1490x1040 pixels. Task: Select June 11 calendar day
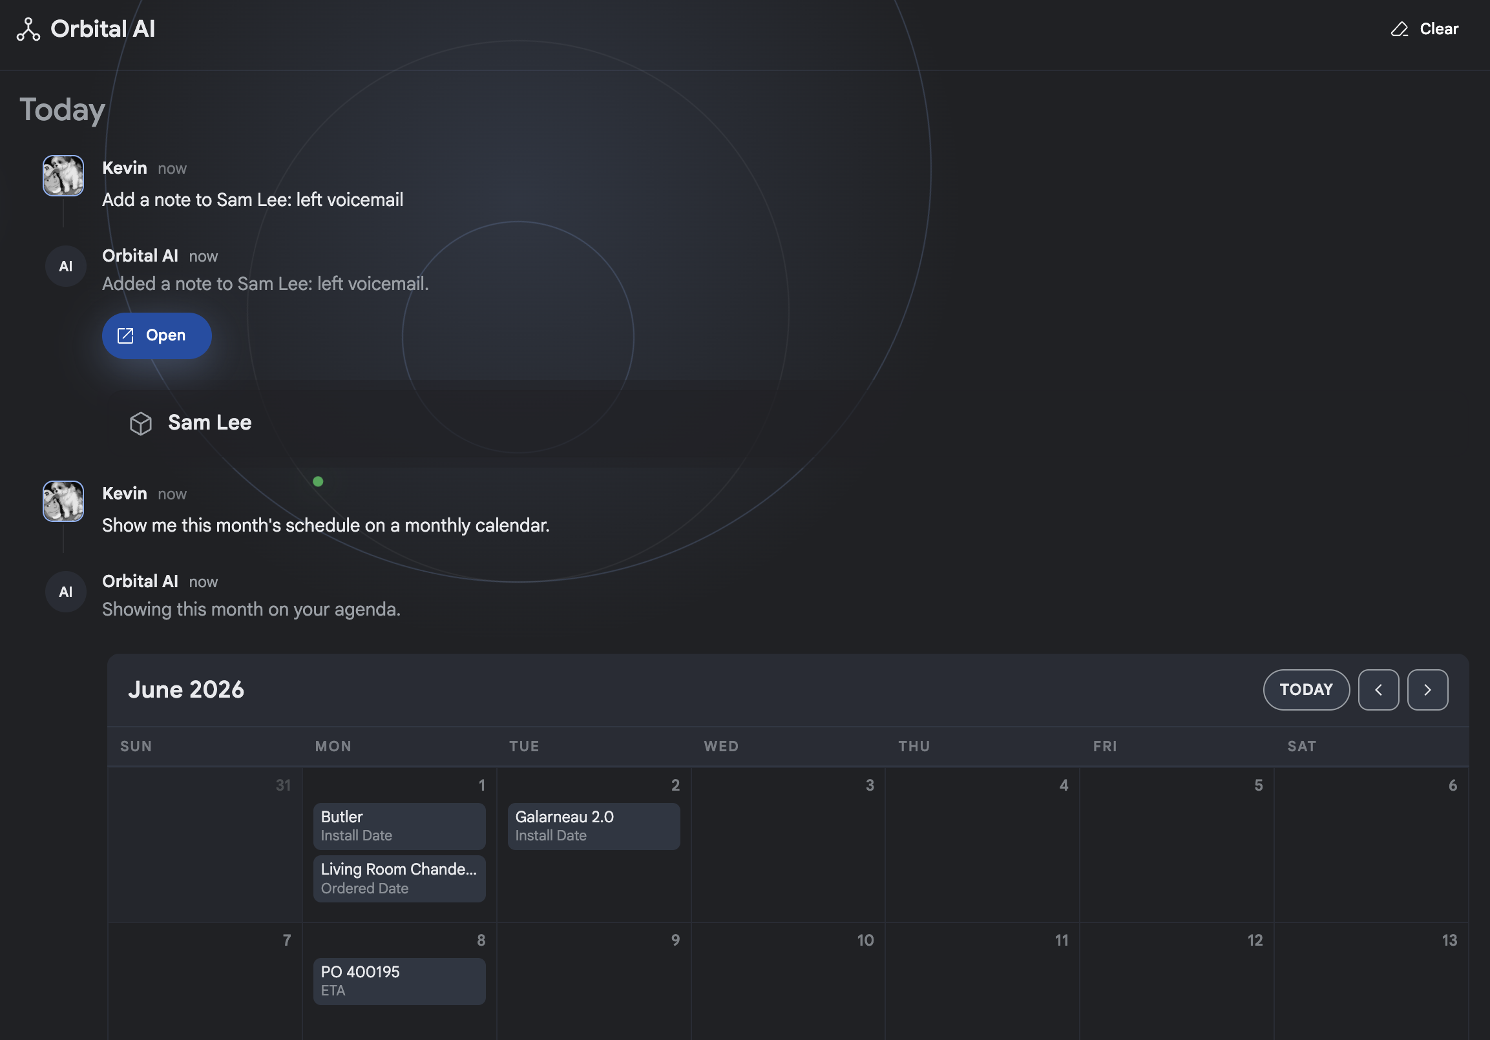coord(983,981)
